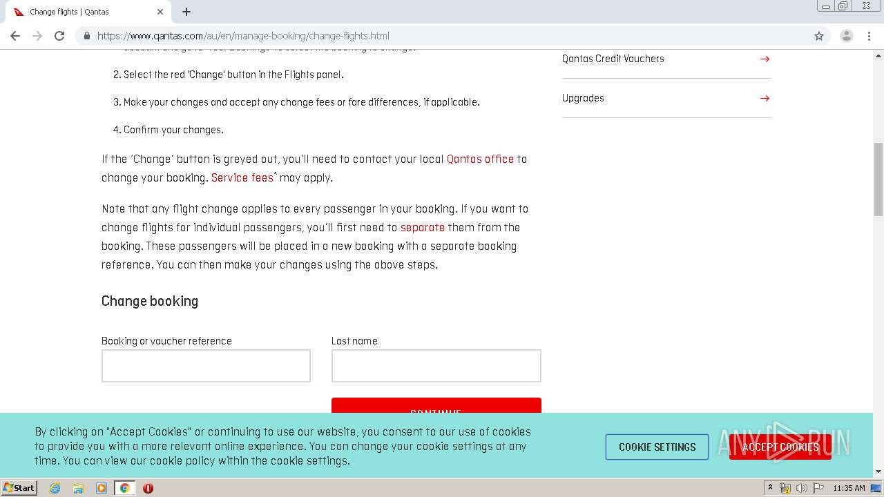Viewport: 884px width, 497px height.
Task: Click the 11:35 AM system clock
Action: [x=849, y=488]
